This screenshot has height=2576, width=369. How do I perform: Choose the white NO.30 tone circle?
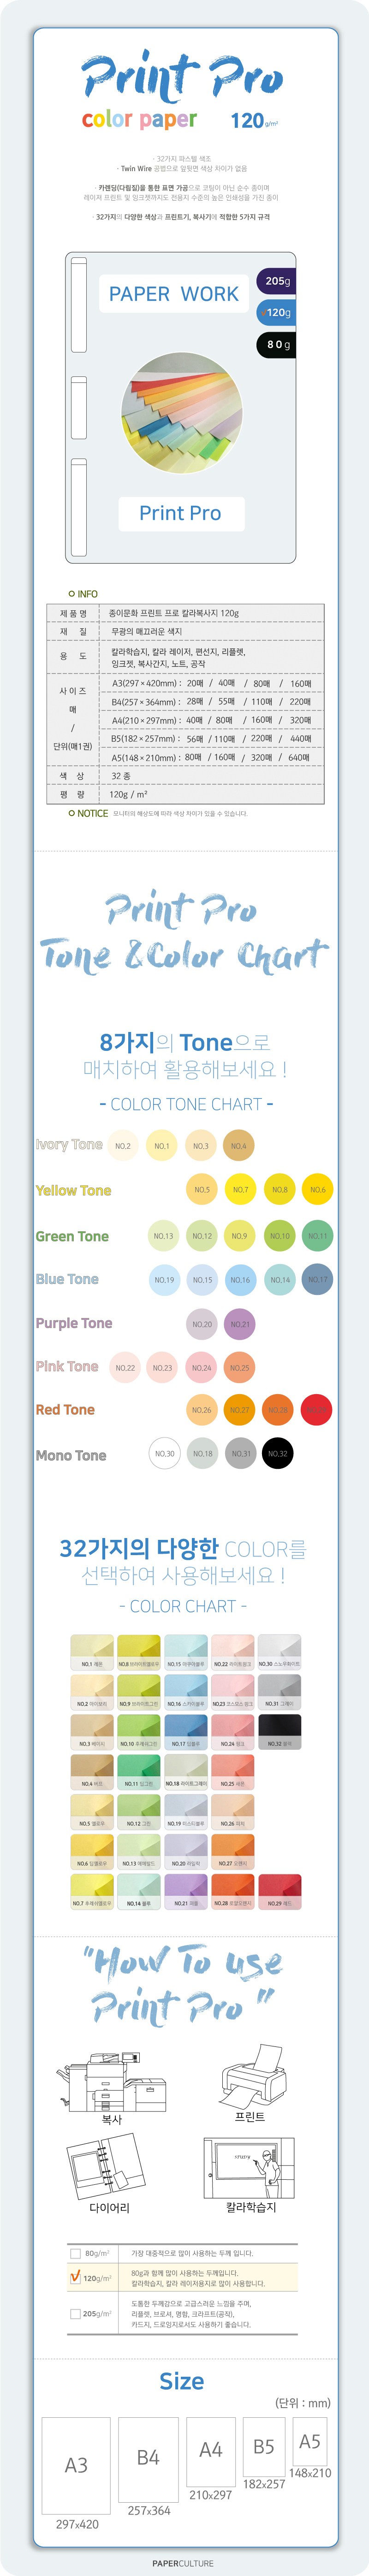point(164,1454)
